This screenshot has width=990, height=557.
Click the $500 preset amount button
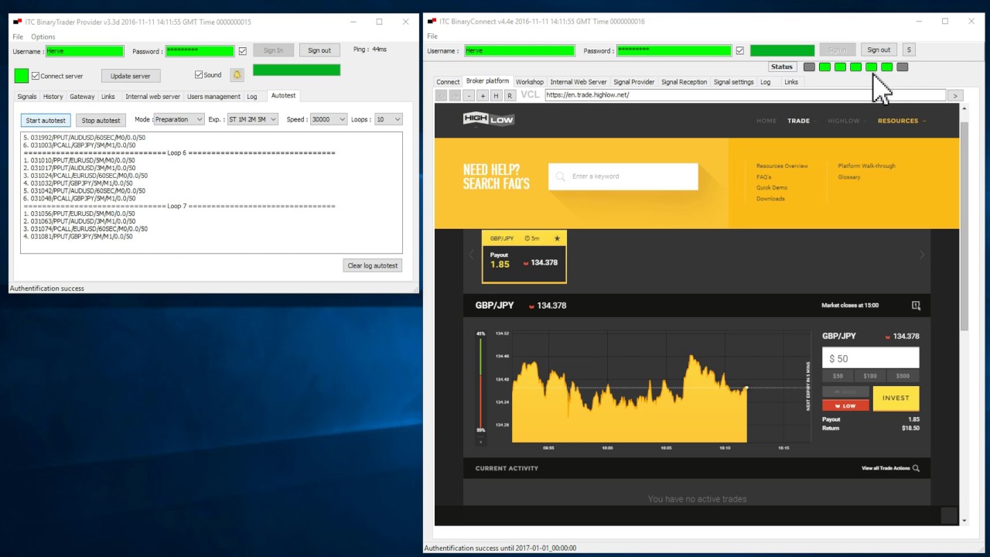point(903,376)
